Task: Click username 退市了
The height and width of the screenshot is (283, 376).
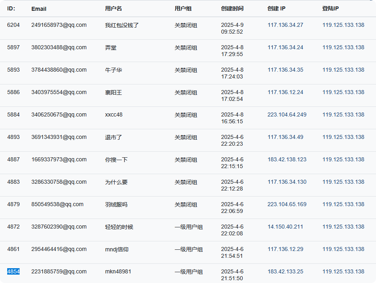Action: tap(114, 137)
